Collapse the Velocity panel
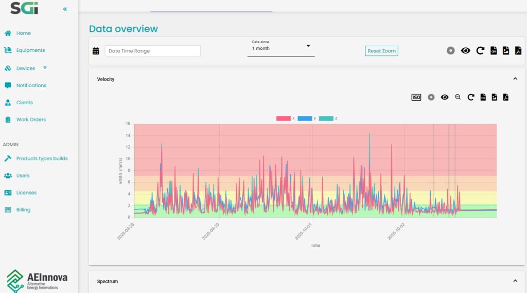This screenshot has width=527, height=293. pos(515,79)
